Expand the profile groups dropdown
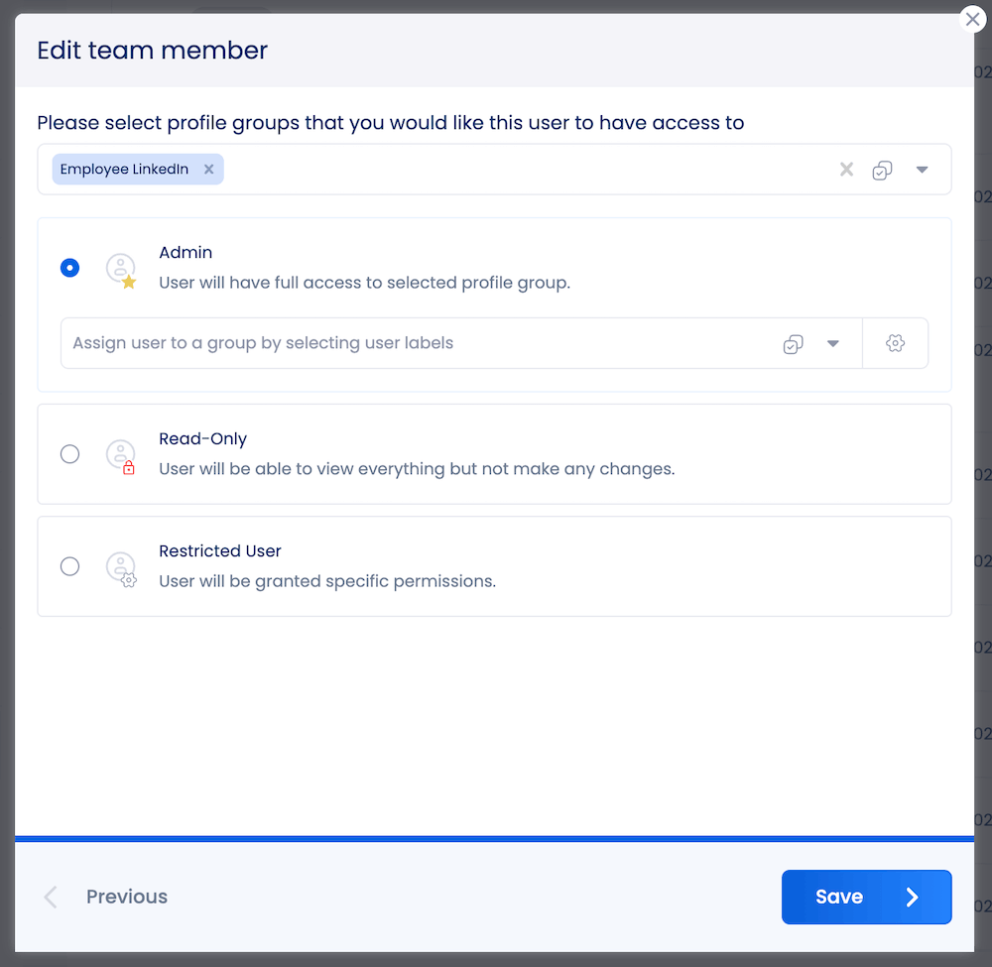This screenshot has width=992, height=967. pyautogui.click(x=923, y=169)
